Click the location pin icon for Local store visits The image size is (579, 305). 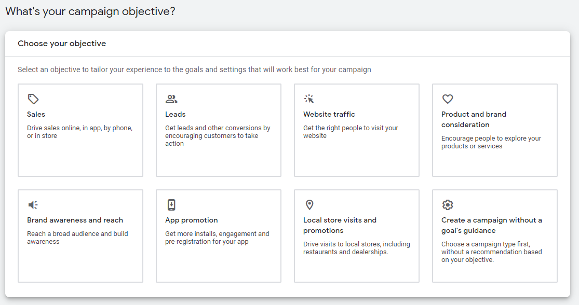pyautogui.click(x=309, y=204)
